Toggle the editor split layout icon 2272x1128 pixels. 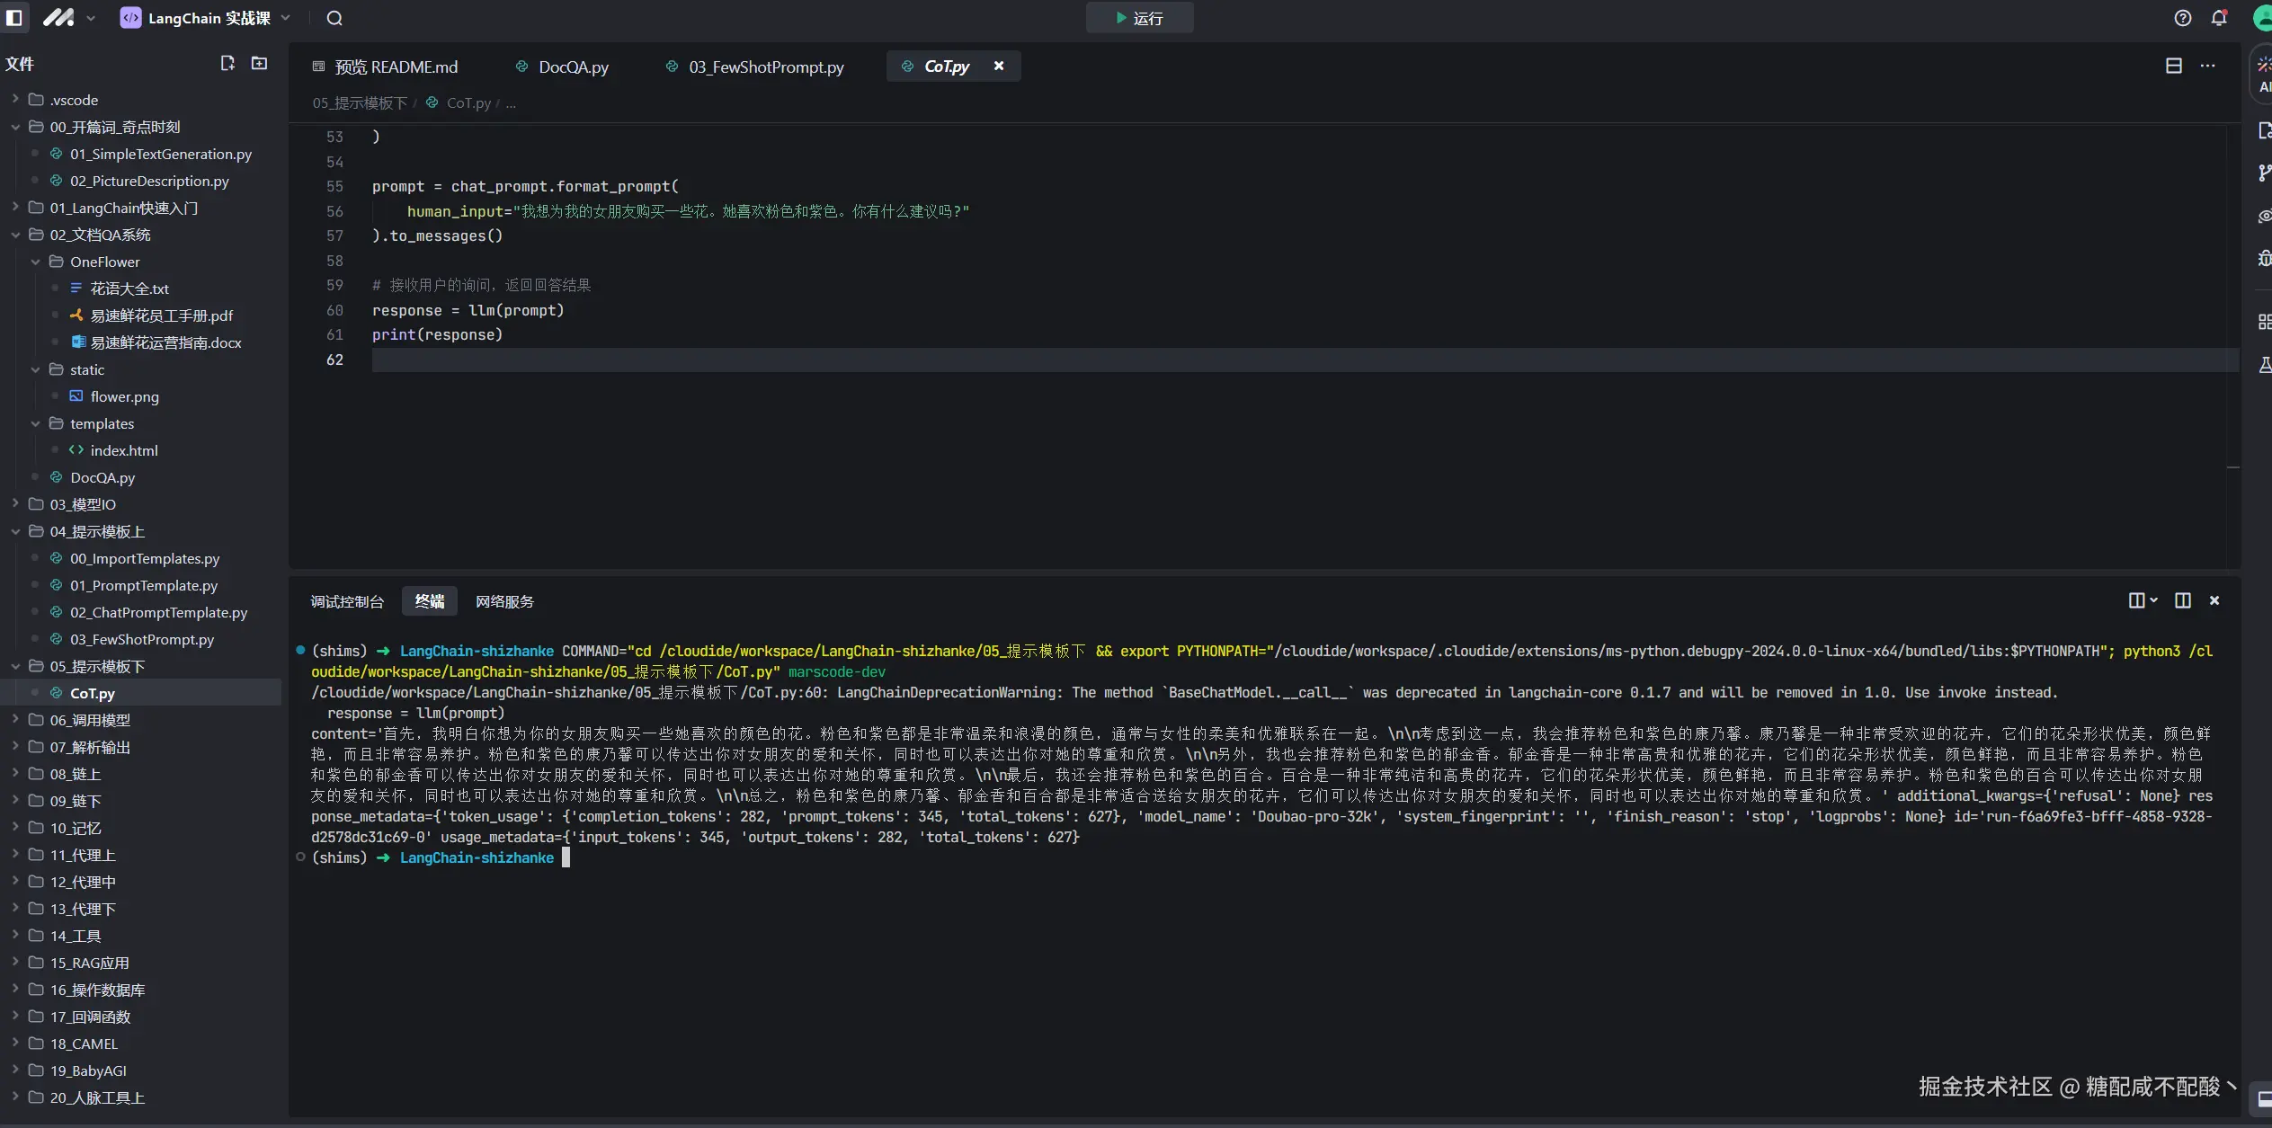(x=2173, y=66)
